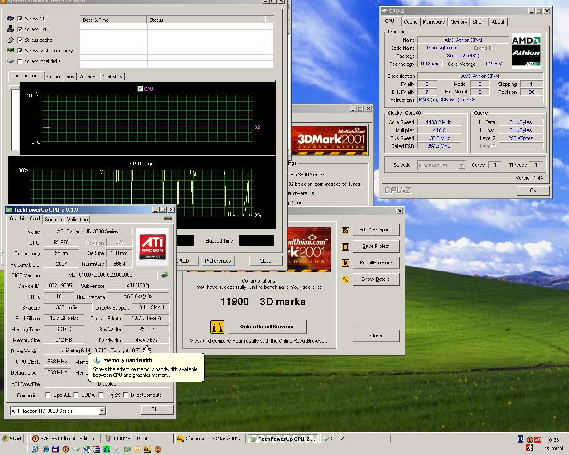Click the ATI Radeon Graphics logo
Image resolution: width=569 pixels, height=455 pixels.
[152, 247]
